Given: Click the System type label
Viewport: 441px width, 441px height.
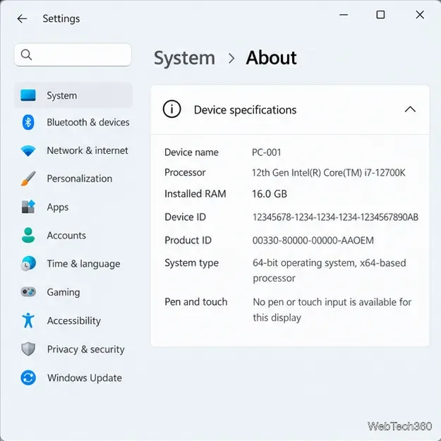Looking at the screenshot, I should tap(191, 263).
